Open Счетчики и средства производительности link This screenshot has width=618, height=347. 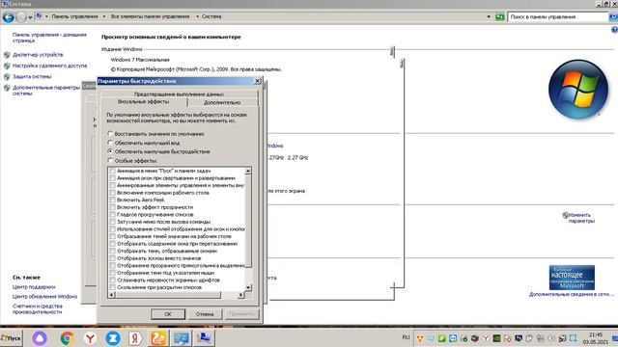coord(38,308)
